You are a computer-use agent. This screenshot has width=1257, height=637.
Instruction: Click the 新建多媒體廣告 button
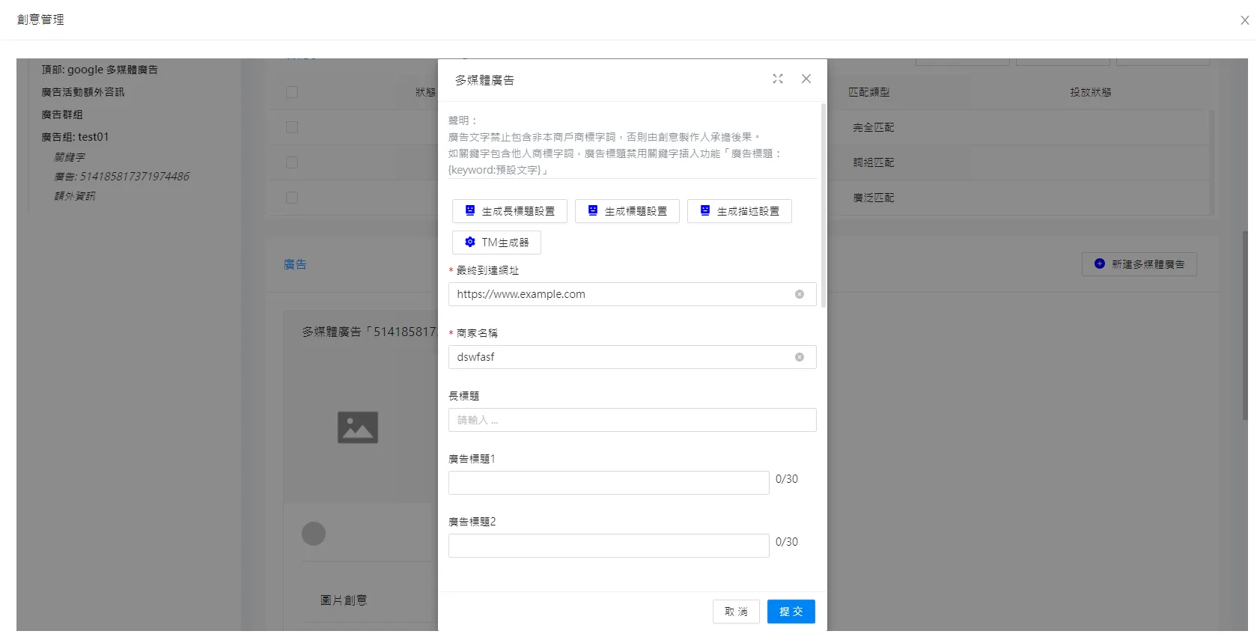pyautogui.click(x=1139, y=264)
